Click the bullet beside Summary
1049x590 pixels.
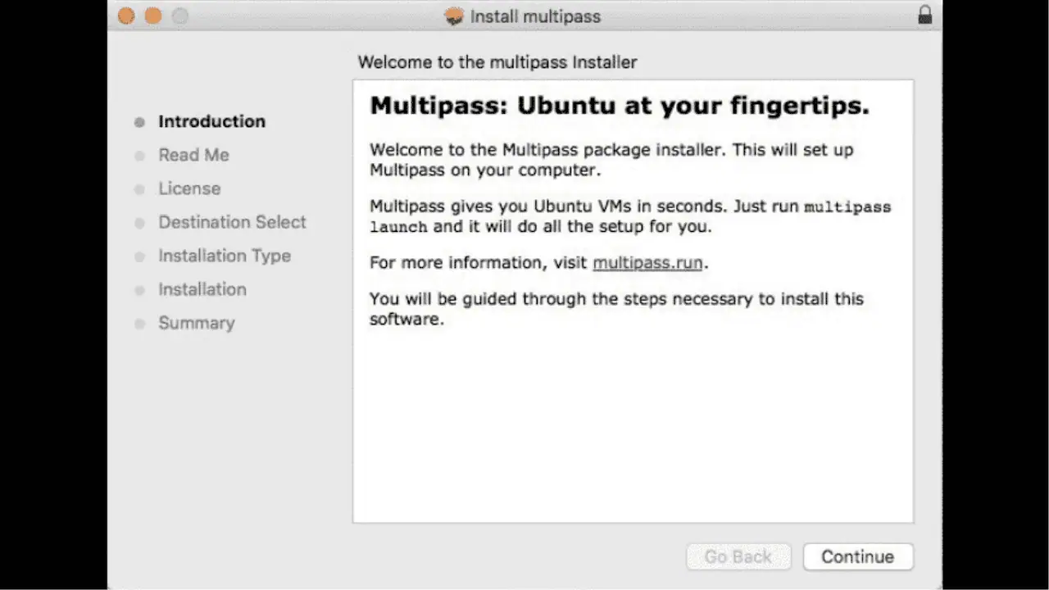coord(139,324)
